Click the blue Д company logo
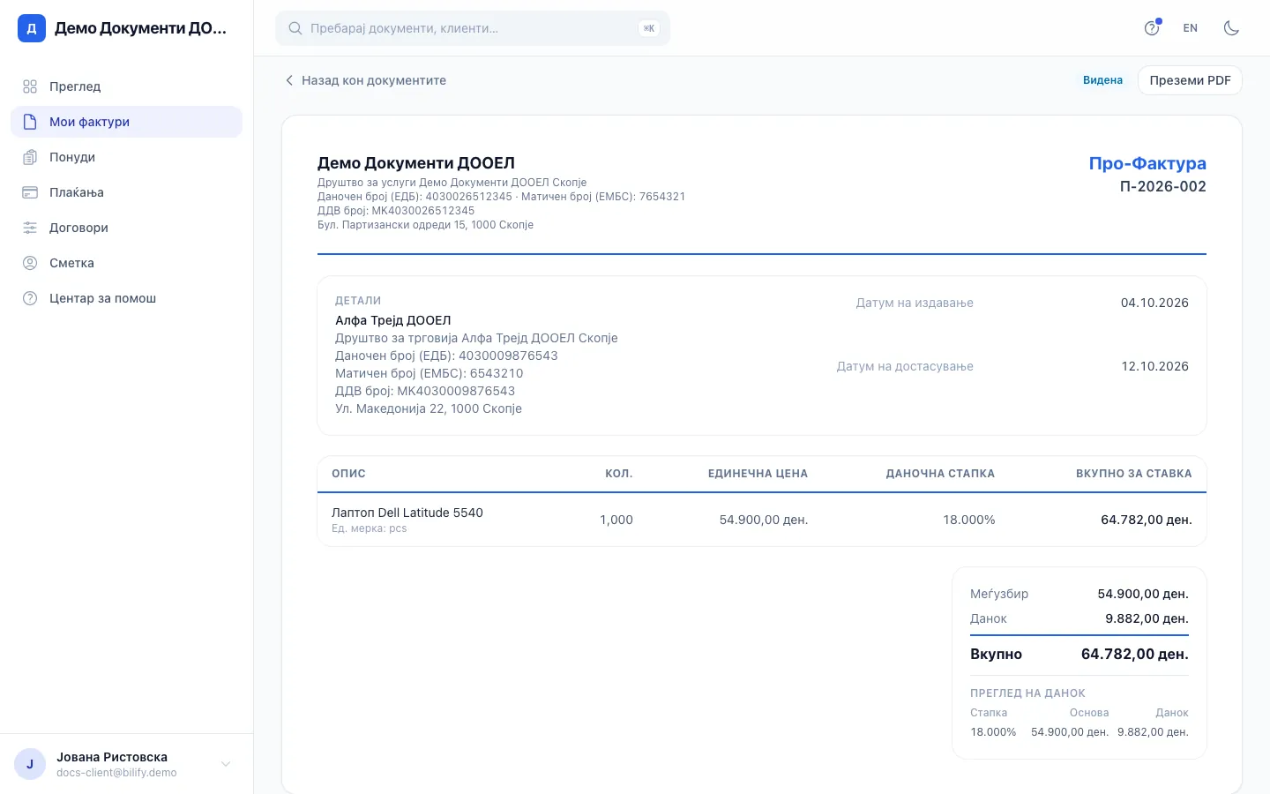This screenshot has height=794, width=1270. coord(32,28)
